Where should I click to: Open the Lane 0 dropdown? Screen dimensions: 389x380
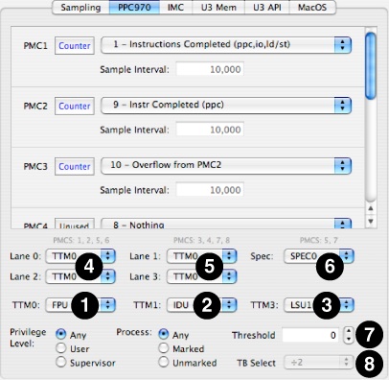click(80, 256)
